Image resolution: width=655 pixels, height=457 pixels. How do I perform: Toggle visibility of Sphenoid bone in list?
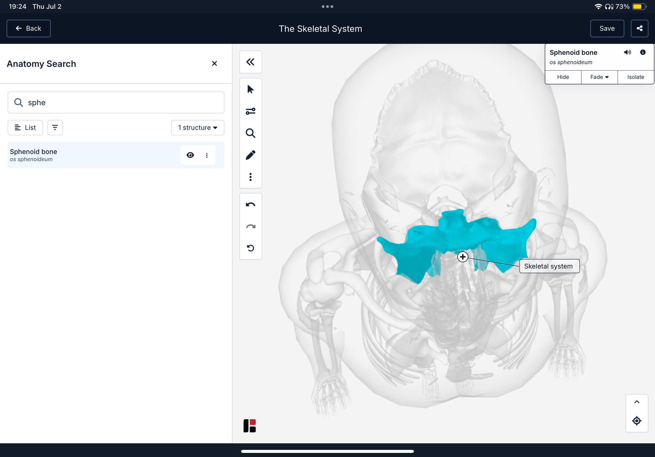point(190,155)
